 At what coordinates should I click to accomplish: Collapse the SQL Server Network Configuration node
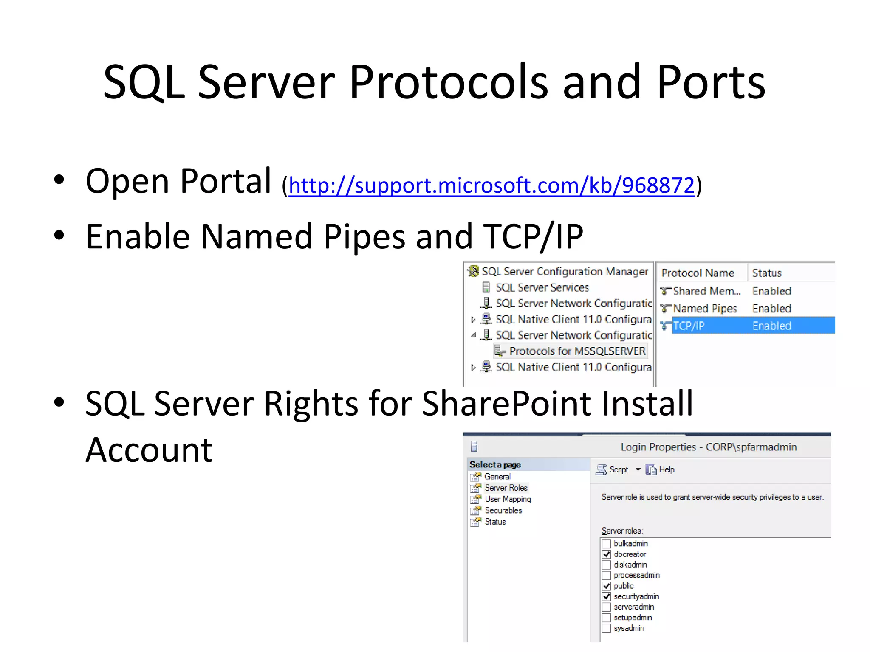pos(473,335)
